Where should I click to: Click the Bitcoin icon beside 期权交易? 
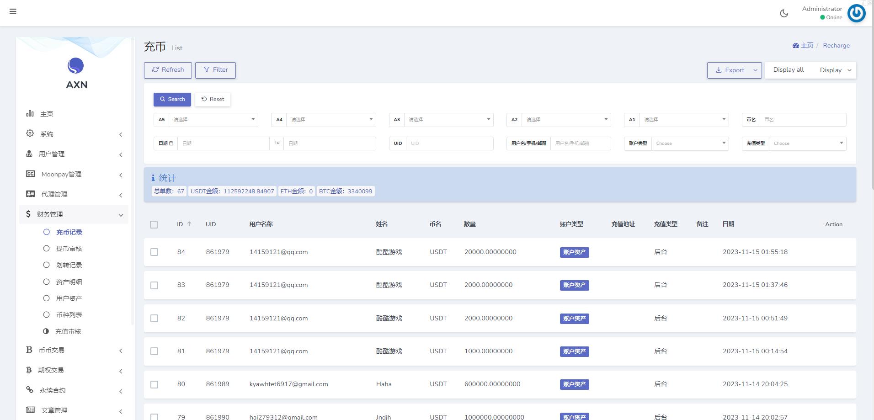29,370
